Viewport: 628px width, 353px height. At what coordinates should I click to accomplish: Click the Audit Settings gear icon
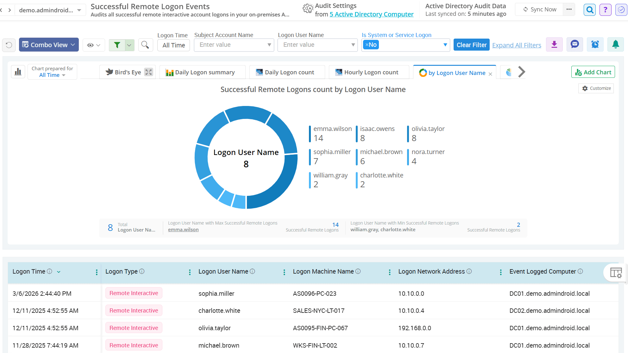coord(308,9)
